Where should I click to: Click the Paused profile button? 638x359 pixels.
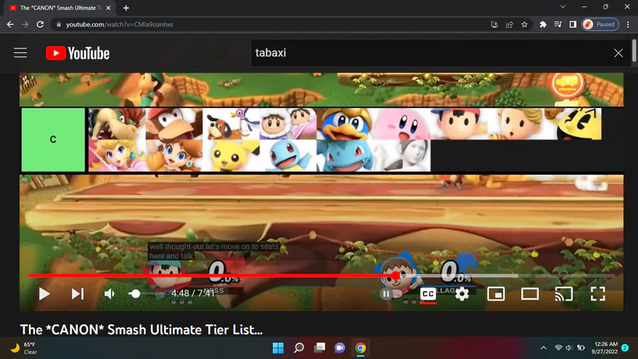600,24
